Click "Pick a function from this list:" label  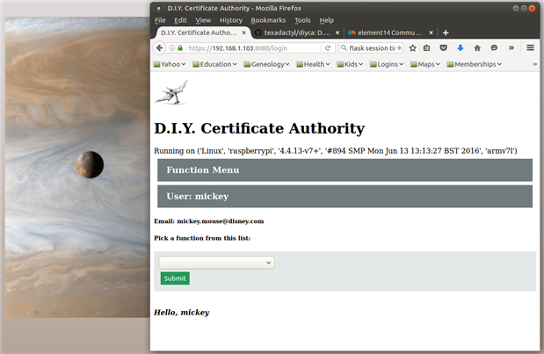pos(202,238)
